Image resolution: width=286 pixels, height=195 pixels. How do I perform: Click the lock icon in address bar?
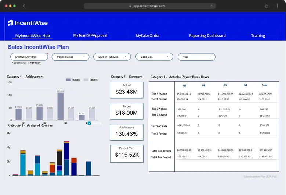pyautogui.click(x=130, y=6)
